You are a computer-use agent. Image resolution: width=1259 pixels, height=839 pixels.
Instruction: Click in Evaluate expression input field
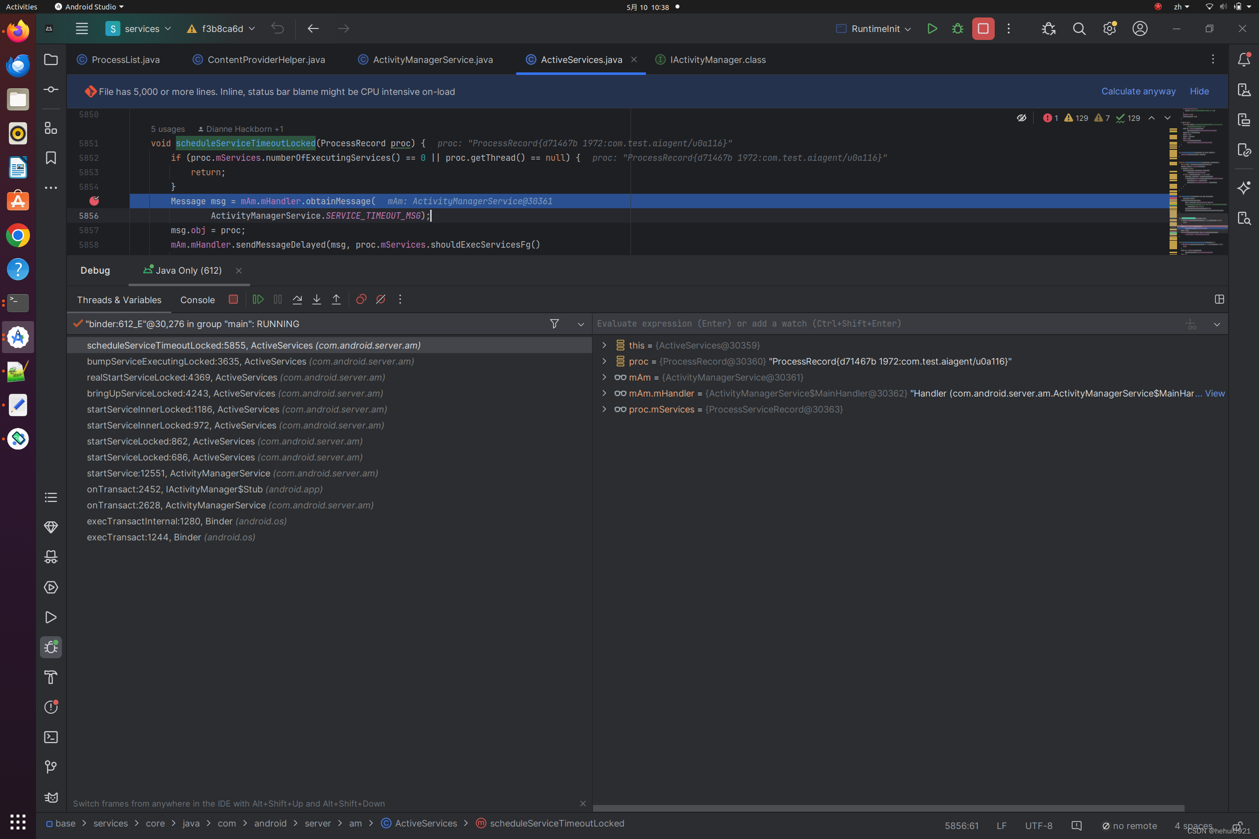(x=886, y=324)
